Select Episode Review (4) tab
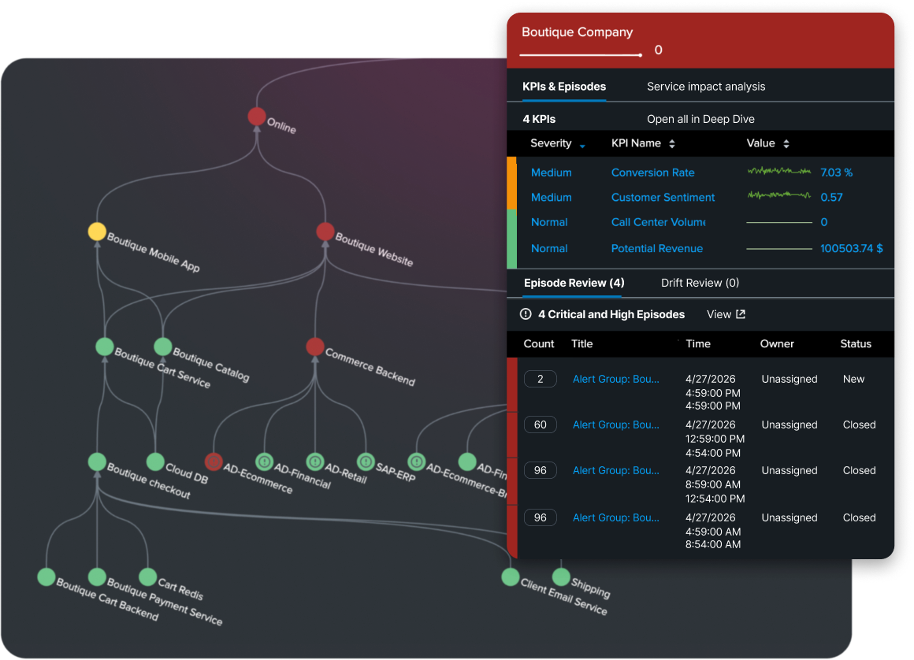 (x=574, y=283)
